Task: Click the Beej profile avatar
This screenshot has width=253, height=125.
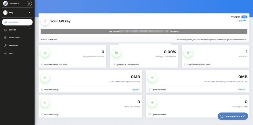Action: (5, 13)
